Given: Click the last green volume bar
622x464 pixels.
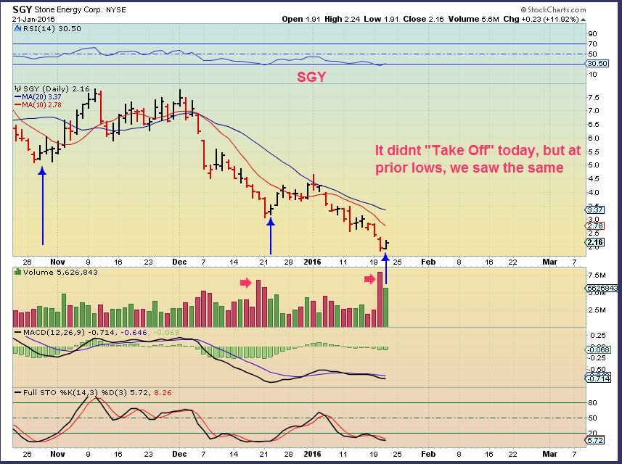Looking at the screenshot, I should pyautogui.click(x=386, y=307).
